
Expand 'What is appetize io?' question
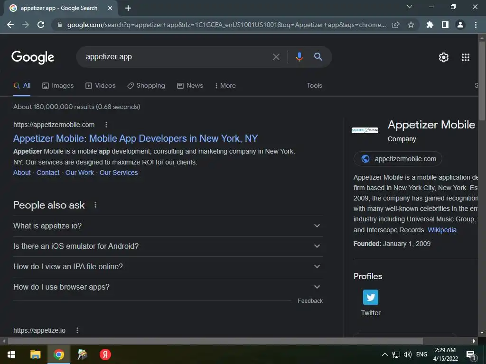pyautogui.click(x=168, y=226)
